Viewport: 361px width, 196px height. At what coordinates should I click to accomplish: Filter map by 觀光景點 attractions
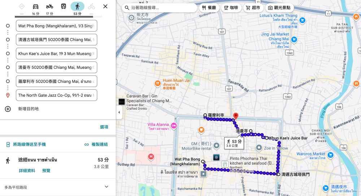coord(279,8)
